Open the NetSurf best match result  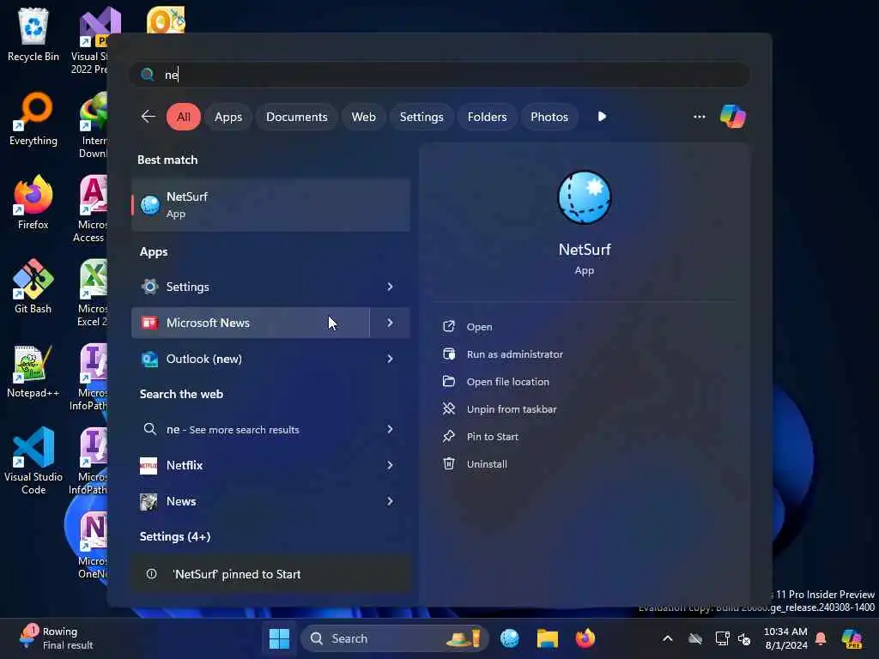point(270,205)
